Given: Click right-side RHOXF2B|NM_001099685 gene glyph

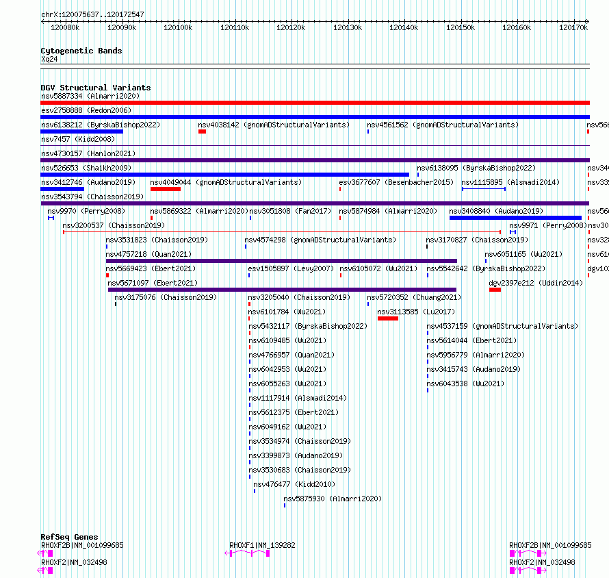Looking at the screenshot, I should pyautogui.click(x=528, y=553).
